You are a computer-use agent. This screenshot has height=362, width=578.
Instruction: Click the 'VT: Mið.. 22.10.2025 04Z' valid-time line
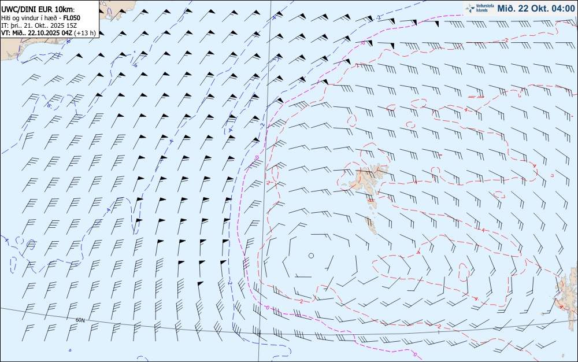pos(37,33)
